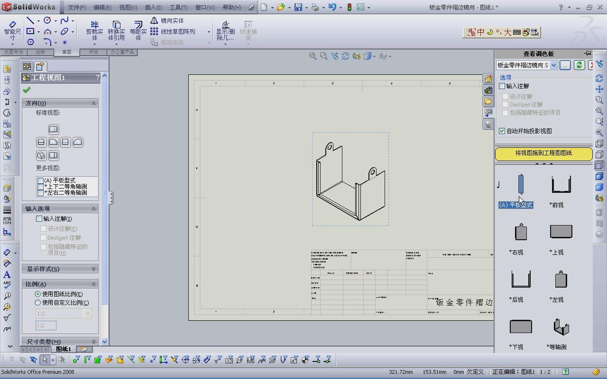Viewport: 607px width, 379px height.
Task: Select the *等轴测 view thumbnail
Action: (x=561, y=327)
